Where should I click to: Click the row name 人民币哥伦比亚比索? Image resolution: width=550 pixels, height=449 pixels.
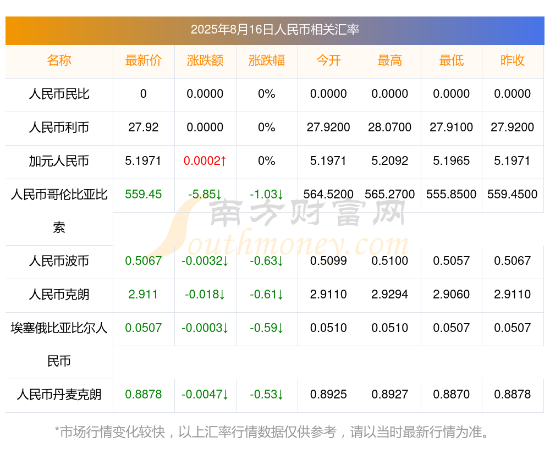59,210
